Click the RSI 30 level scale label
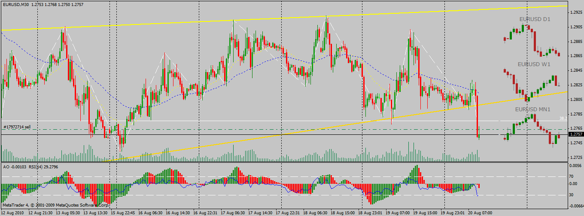This screenshot has width=584, height=216. tap(572, 195)
